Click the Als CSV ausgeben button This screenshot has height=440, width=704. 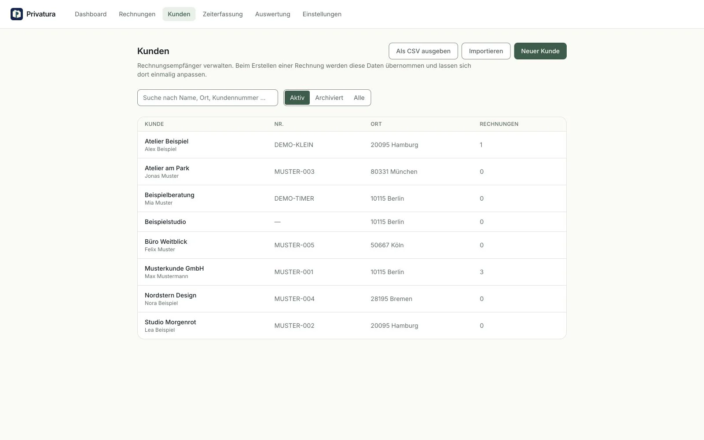pos(423,51)
